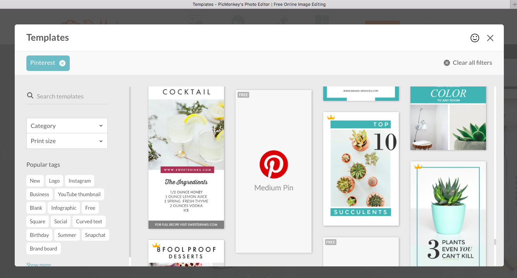517x278 pixels.
Task: Focus the Search templates field
Action: pos(67,96)
